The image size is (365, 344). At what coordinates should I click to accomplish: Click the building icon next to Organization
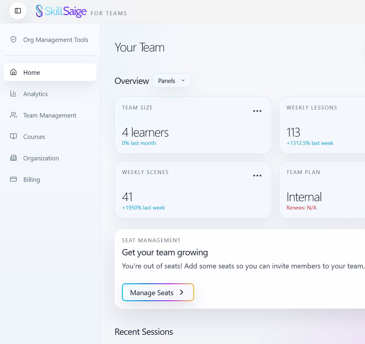tap(13, 157)
